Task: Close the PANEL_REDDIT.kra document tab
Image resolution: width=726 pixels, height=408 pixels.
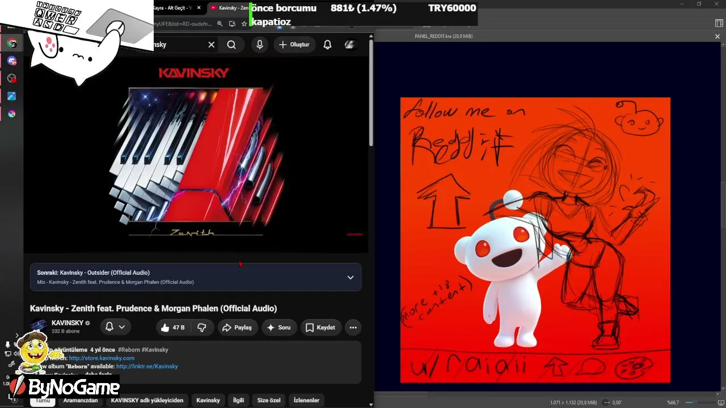Action: (x=717, y=36)
